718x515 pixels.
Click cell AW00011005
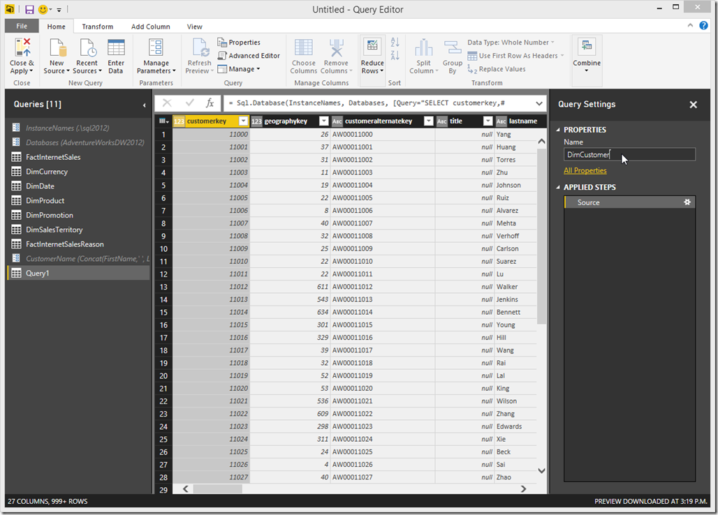[382, 198]
